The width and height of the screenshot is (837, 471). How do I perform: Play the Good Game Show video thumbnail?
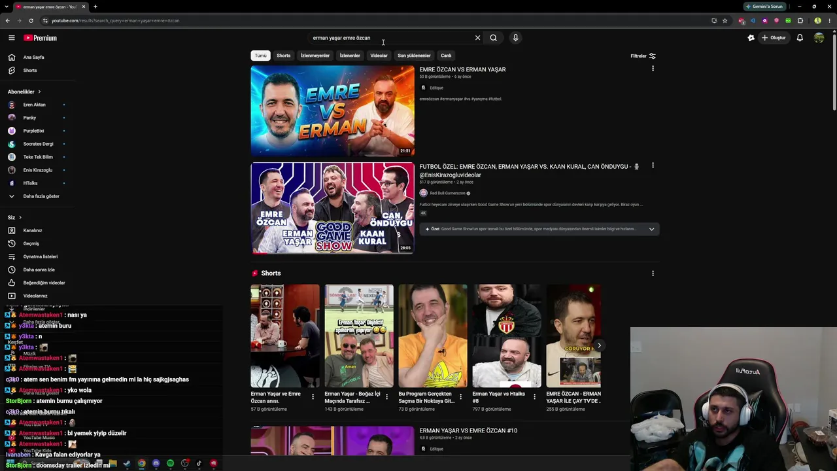coord(332,208)
